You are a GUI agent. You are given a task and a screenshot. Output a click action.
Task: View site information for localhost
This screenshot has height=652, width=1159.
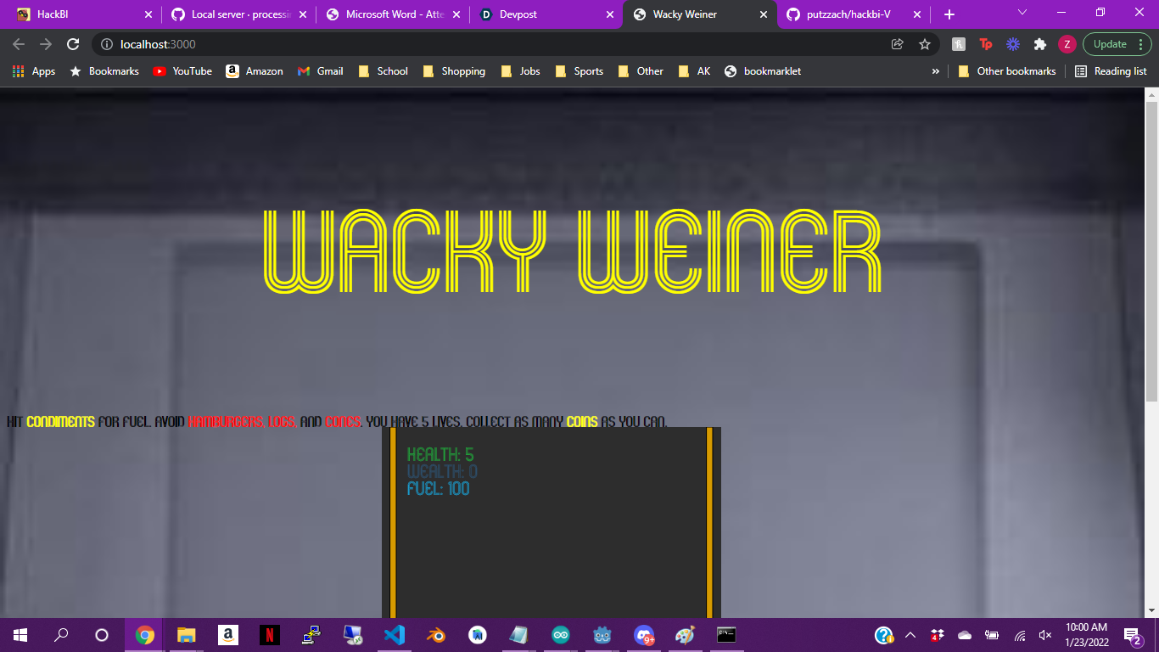pyautogui.click(x=106, y=44)
